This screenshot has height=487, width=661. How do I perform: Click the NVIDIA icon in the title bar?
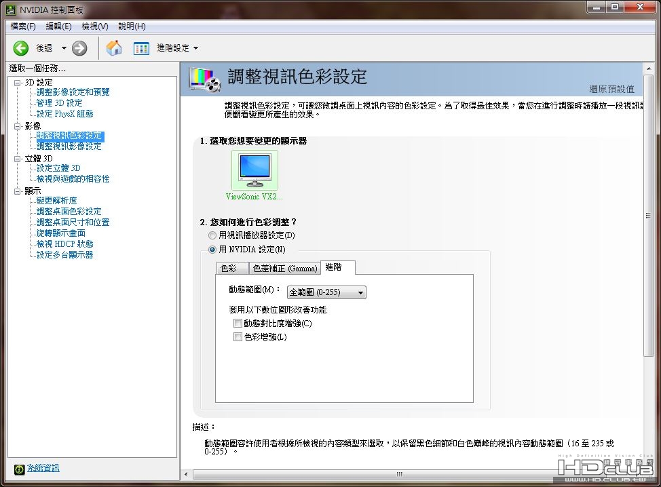11,9
